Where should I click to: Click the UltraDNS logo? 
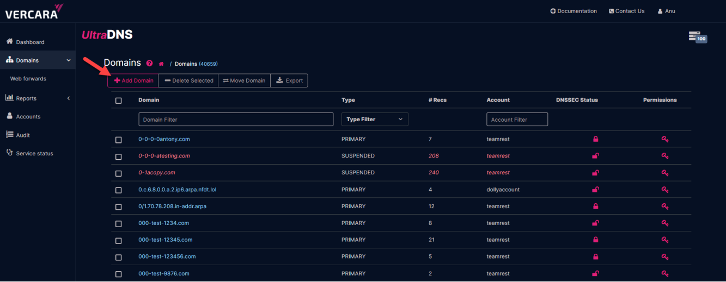(107, 35)
